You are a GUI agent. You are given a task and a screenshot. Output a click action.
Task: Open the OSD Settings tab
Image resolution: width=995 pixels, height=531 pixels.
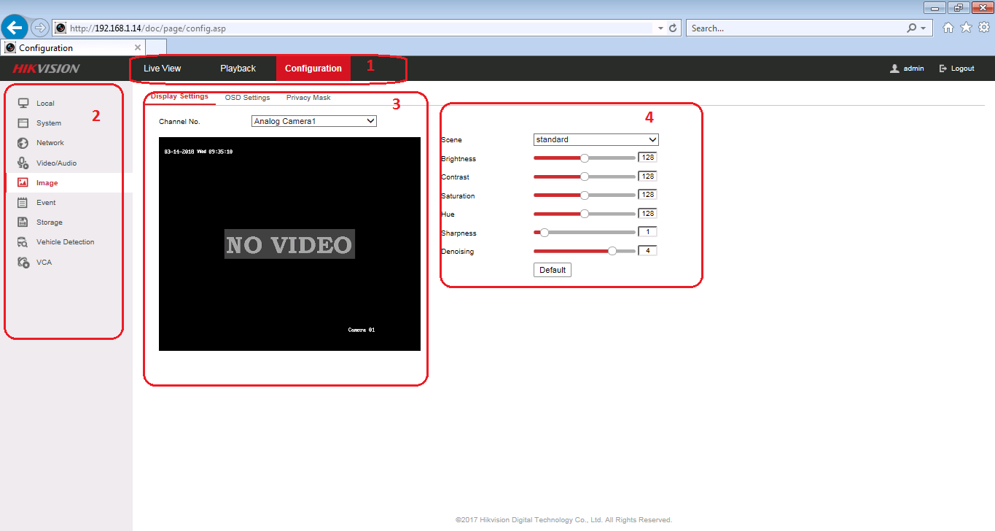[247, 98]
